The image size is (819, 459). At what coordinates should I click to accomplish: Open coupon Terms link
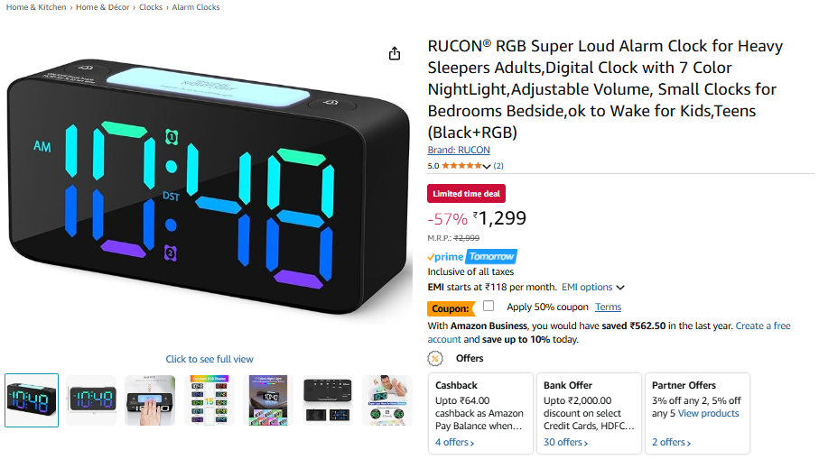click(x=608, y=307)
